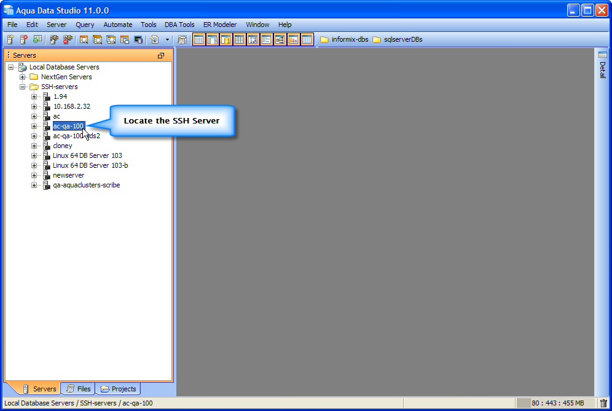Click the garbage collection trash icon

tap(603, 403)
